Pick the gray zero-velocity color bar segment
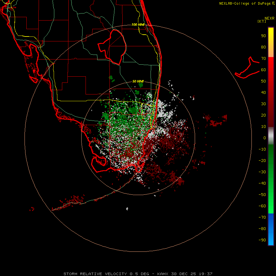This screenshot has height=276, width=276. point(271,136)
